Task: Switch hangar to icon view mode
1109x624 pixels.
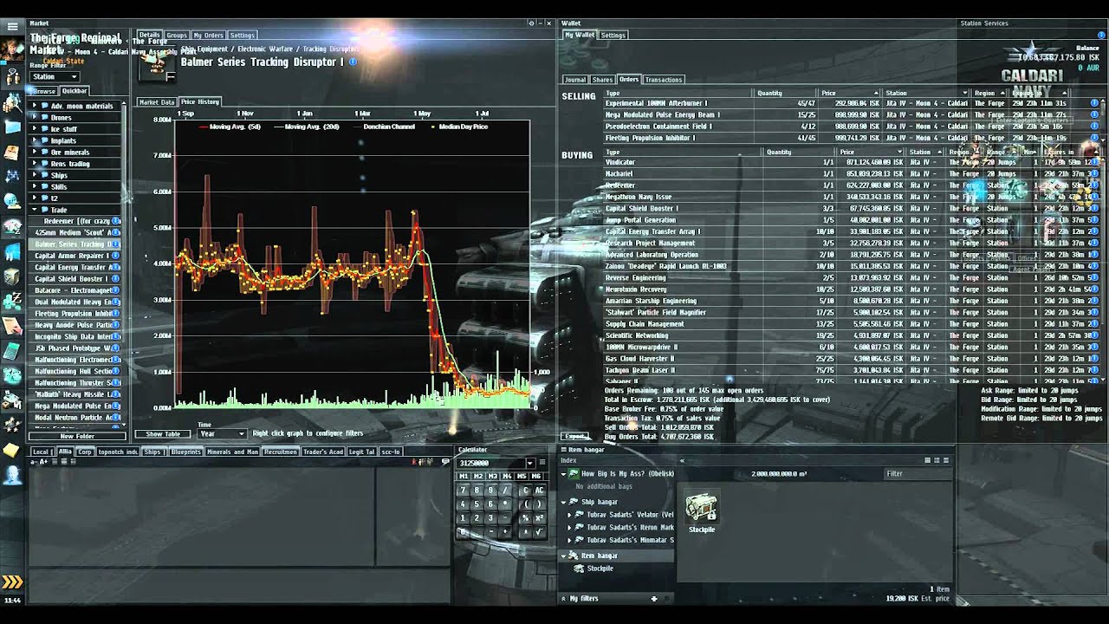Action: pyautogui.click(x=927, y=460)
